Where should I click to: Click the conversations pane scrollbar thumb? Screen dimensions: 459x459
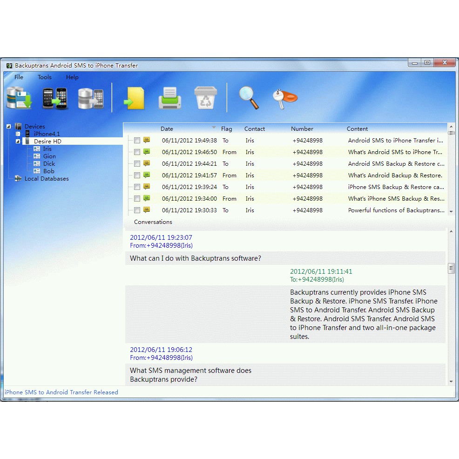click(x=451, y=268)
